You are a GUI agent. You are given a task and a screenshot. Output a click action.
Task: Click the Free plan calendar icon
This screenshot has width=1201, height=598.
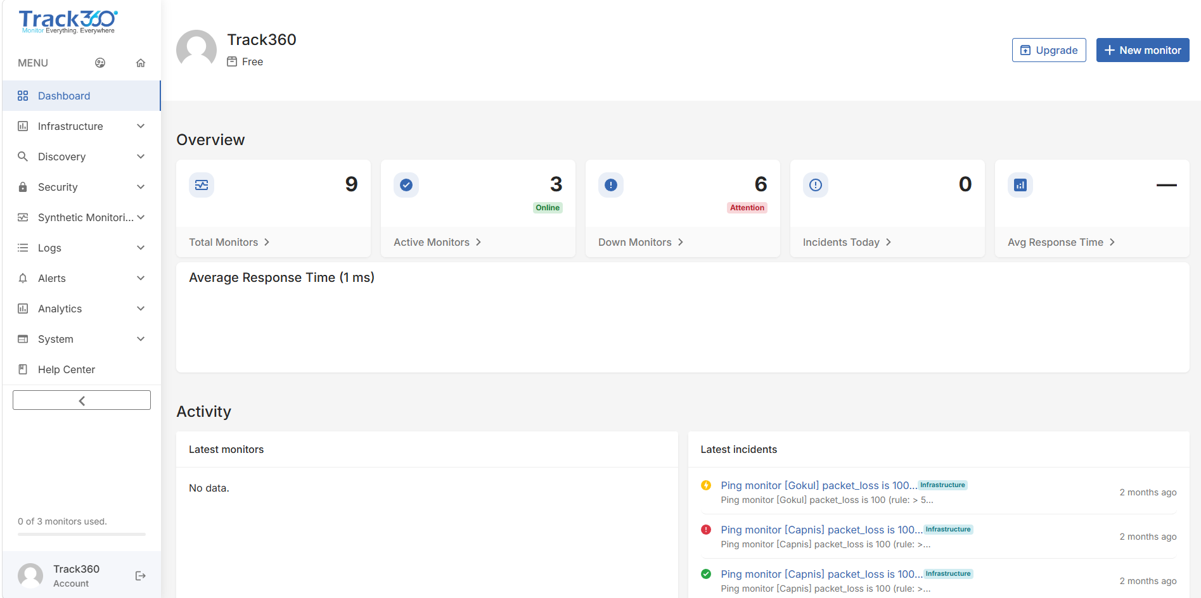click(x=232, y=61)
